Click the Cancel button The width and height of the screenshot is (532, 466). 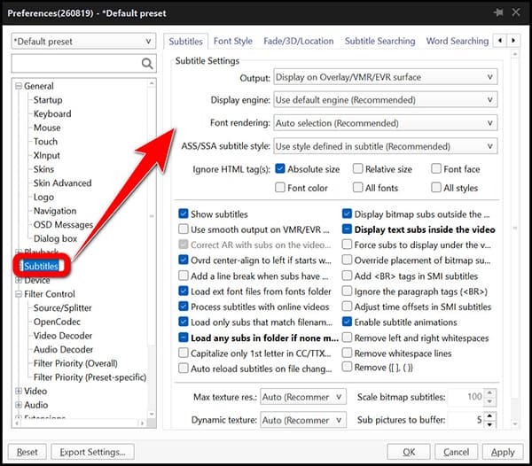[456, 452]
